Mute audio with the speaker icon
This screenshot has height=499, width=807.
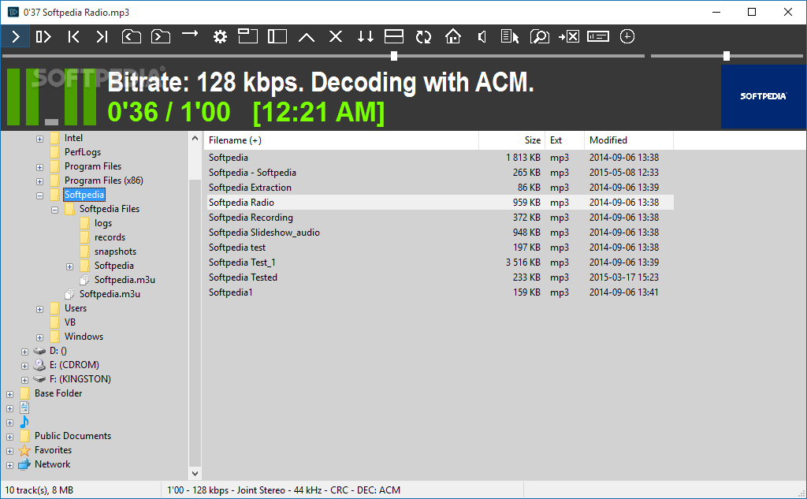482,36
